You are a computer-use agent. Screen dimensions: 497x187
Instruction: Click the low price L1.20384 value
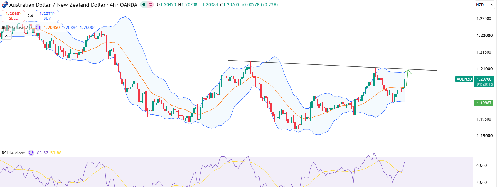point(208,5)
